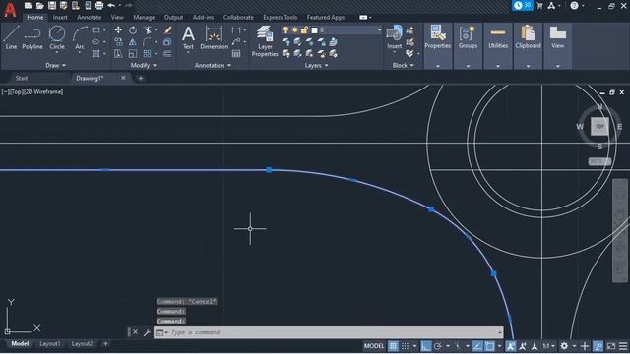The width and height of the screenshot is (630, 354).
Task: Open the Output ribbon tab
Action: pyautogui.click(x=173, y=18)
